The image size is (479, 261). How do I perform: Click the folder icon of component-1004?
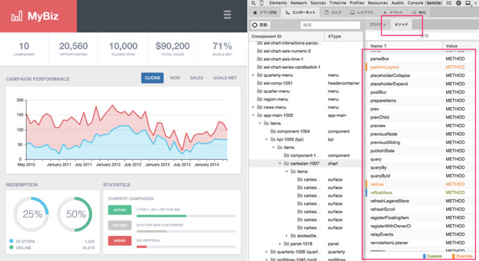pyautogui.click(x=273, y=131)
